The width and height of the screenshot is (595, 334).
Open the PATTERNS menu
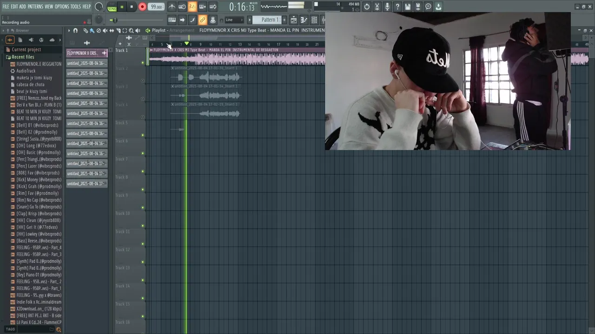pyautogui.click(x=35, y=6)
